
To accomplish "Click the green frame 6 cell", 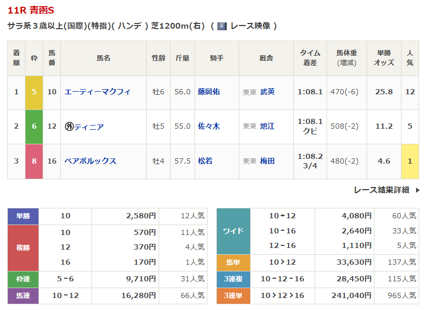I will tap(34, 127).
